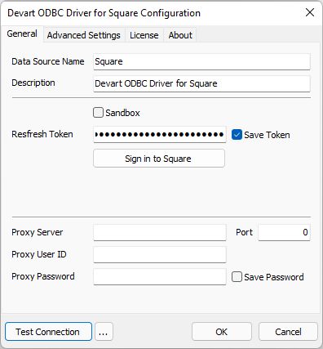The width and height of the screenshot is (323, 349).
Task: Click the Proxy Password field
Action: (x=160, y=276)
